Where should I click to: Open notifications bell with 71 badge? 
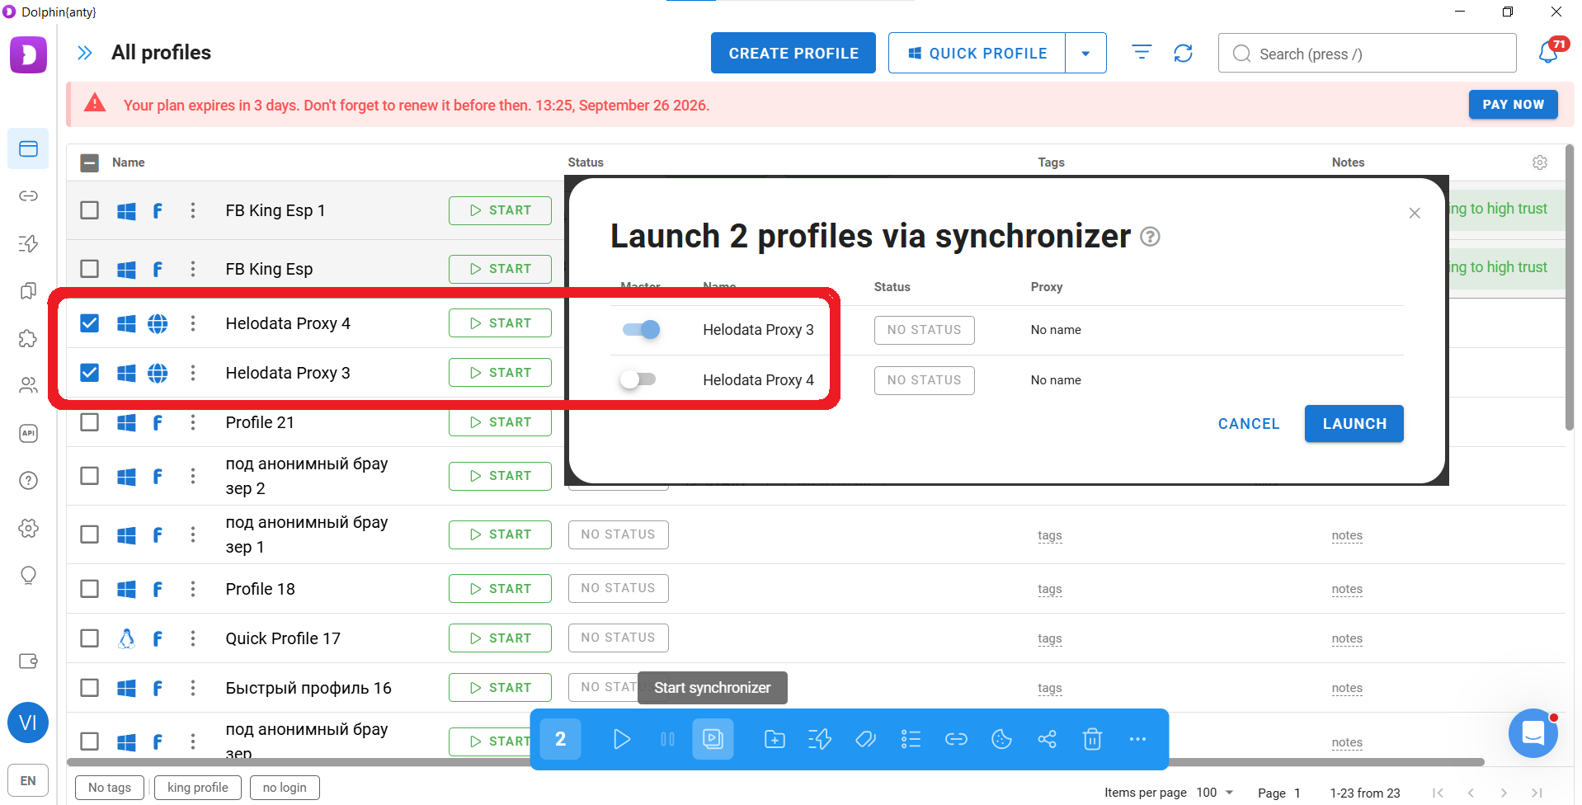pyautogui.click(x=1548, y=53)
